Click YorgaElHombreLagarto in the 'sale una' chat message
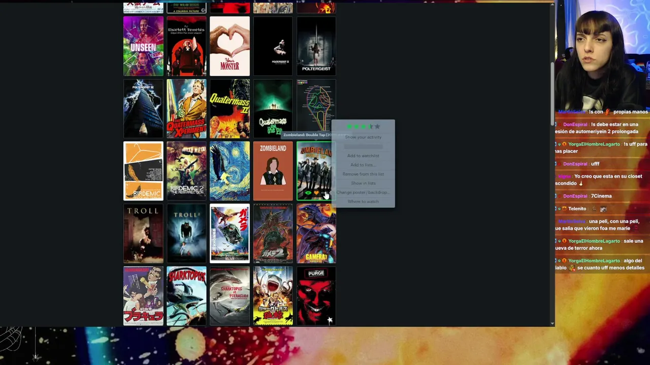Viewport: 650px width, 365px height. 594,241
